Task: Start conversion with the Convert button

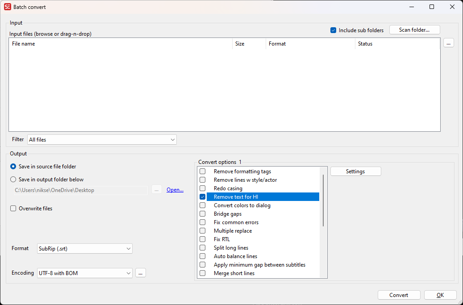Action: point(399,295)
